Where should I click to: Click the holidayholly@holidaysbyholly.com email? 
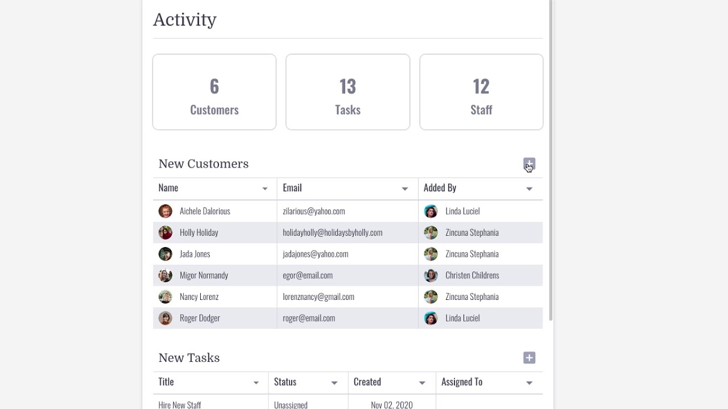pos(332,233)
